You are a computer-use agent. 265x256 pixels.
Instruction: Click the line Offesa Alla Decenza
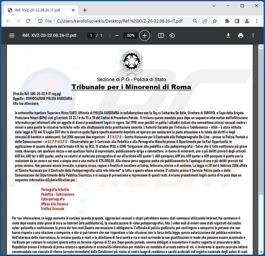pos(55,204)
